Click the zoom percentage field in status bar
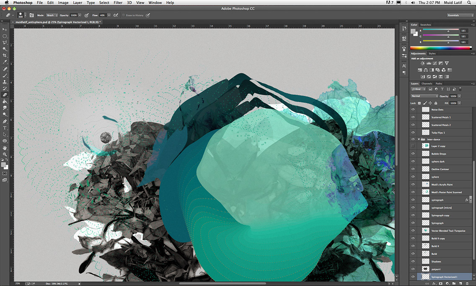 tap(18, 283)
